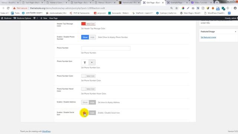Open the SitePoint bookmark

(143, 13)
